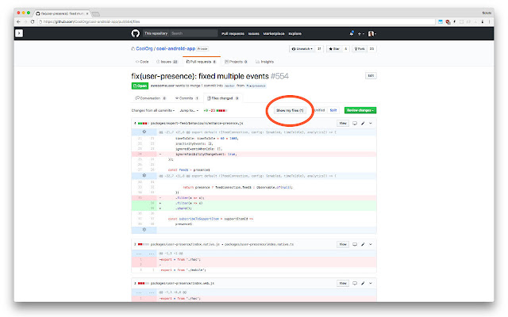
Task: Collapse the index.native.js file diff
Action: click(x=371, y=244)
